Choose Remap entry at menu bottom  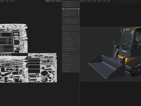pyautogui.click(x=71, y=71)
